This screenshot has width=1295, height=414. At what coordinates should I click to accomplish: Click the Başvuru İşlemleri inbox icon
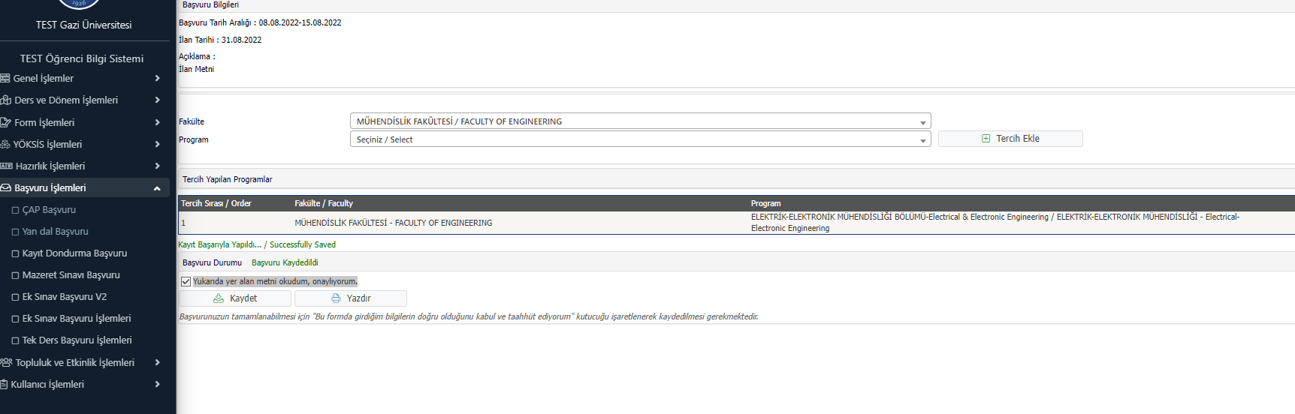pos(5,187)
